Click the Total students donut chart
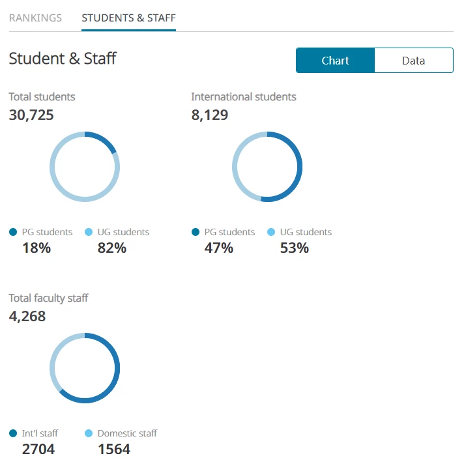 point(85,167)
